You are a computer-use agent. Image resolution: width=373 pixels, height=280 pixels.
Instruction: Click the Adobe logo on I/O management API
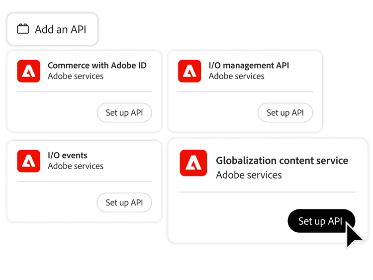coord(189,71)
